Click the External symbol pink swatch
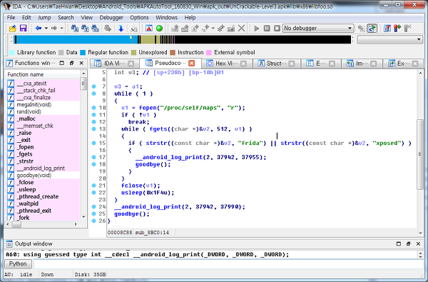Screen dimensions: 428x282 [209, 52]
